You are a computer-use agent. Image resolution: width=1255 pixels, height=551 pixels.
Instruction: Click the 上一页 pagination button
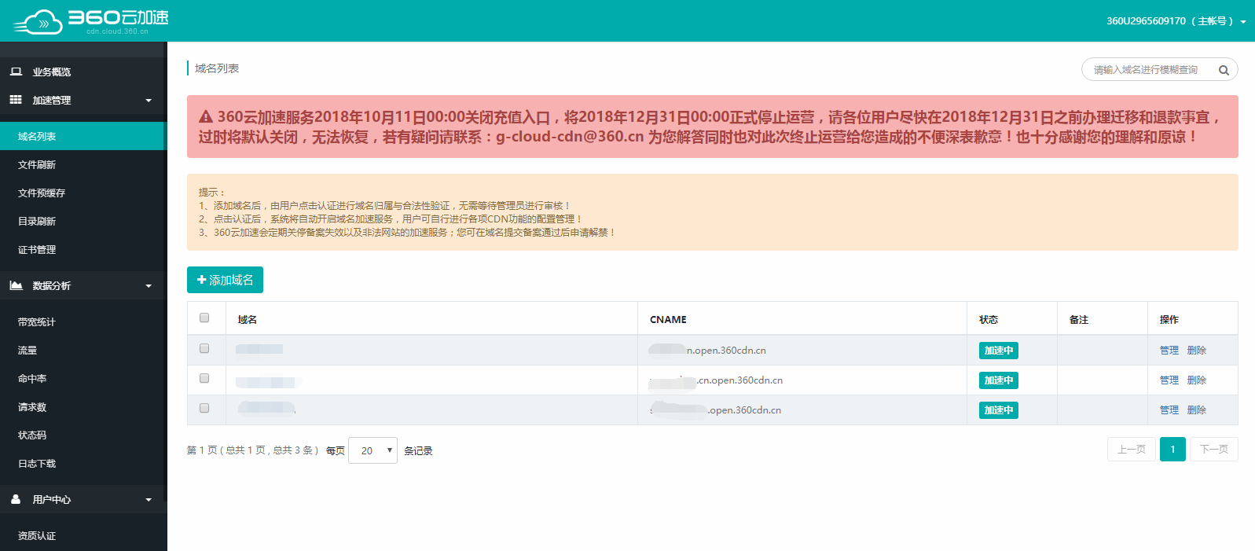[1132, 450]
